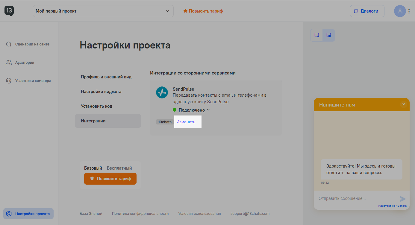415x225 pixels.
Task: Open Условия использования link
Action: [200, 214]
